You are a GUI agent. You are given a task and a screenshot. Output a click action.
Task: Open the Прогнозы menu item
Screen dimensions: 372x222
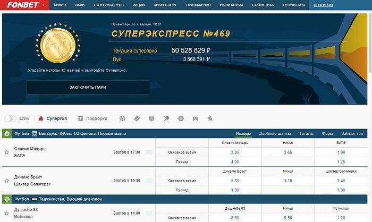point(323,5)
